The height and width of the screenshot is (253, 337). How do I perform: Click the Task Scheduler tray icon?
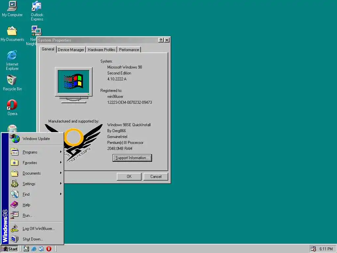pyautogui.click(x=313, y=249)
